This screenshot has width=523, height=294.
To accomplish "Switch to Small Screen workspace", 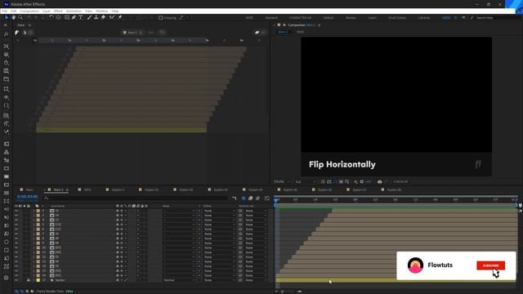I will click(x=397, y=18).
